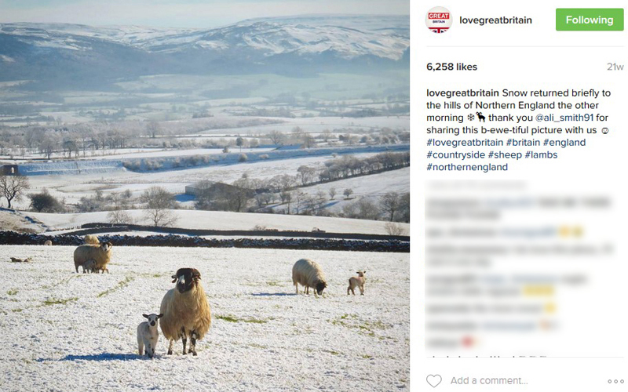Click lovegreatbritain name in the caption

(x=462, y=93)
